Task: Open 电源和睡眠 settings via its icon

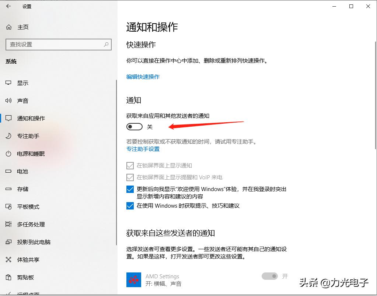Action: point(8,154)
